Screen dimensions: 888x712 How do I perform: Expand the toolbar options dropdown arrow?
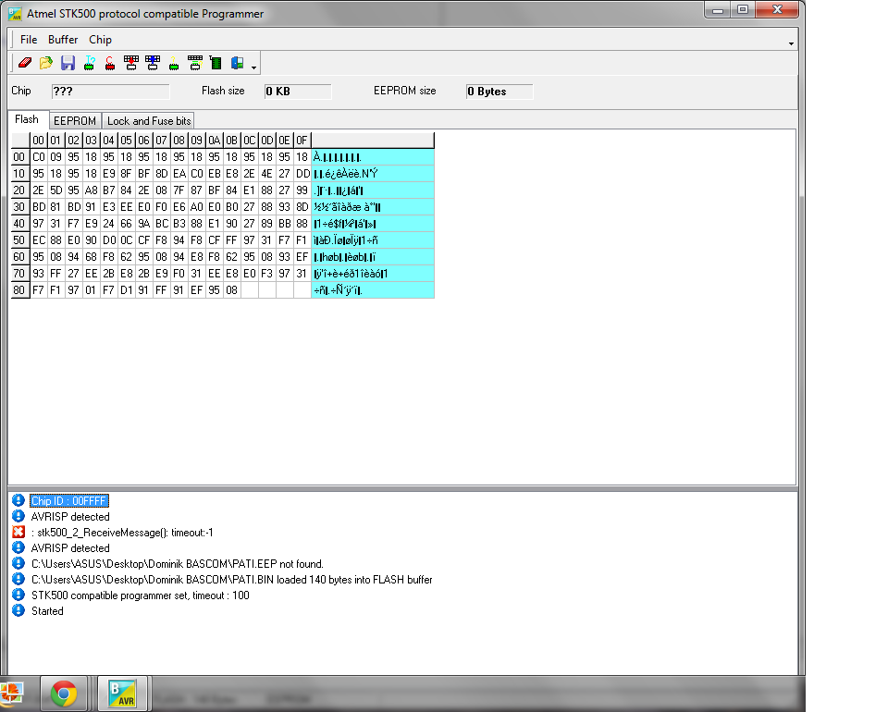point(253,68)
